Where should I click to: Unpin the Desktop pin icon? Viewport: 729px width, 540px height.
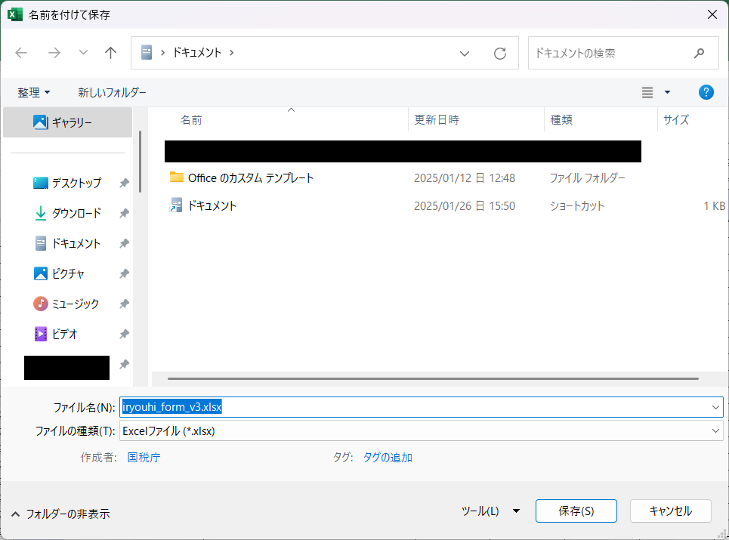tap(124, 183)
